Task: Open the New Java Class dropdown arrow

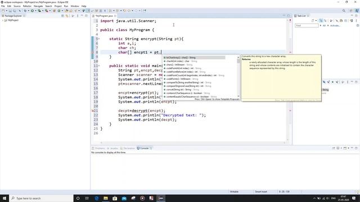Action: tap(62, 11)
